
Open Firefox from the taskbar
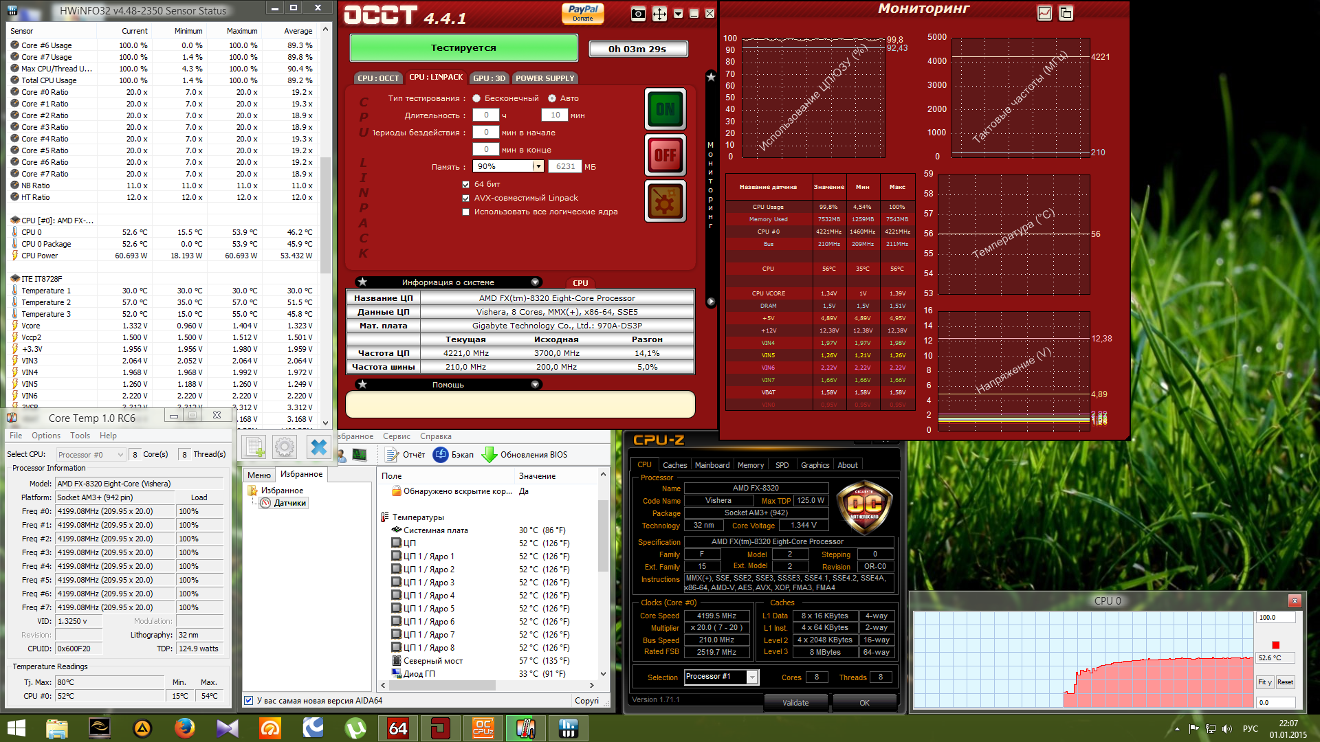tap(184, 728)
